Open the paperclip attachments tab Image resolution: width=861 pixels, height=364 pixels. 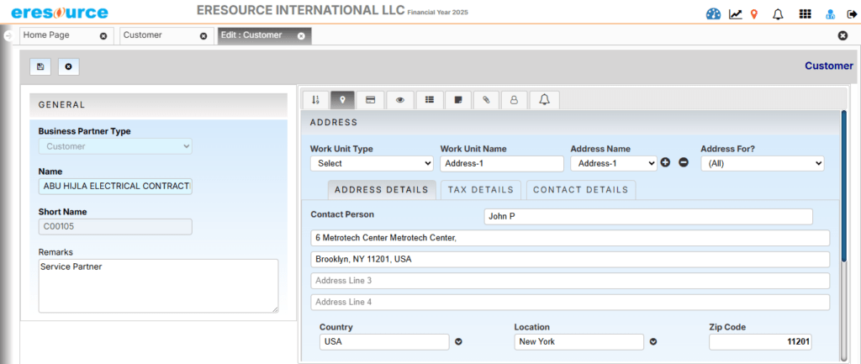tap(486, 100)
